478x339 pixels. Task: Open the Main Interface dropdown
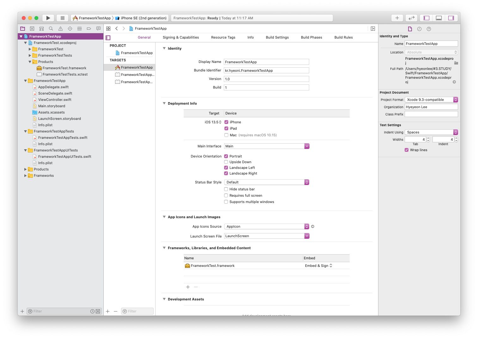[x=307, y=146]
